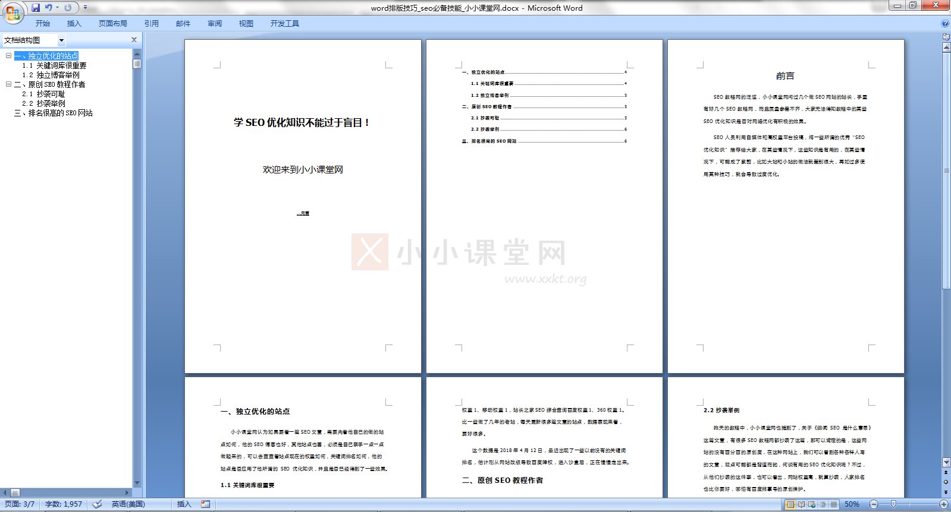This screenshot has width=951, height=512.
Task: Open the undo history dropdown arrow
Action: (58, 8)
